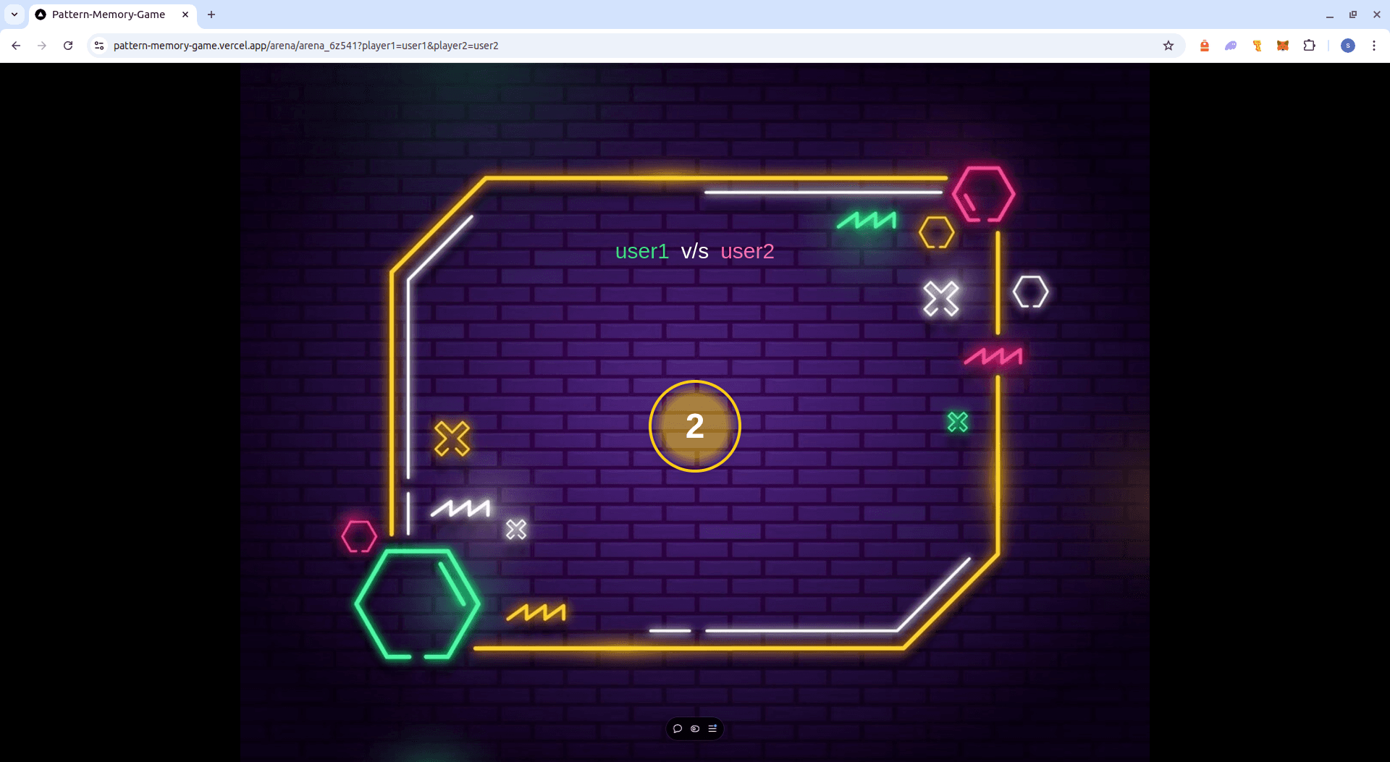
Task: Open the tab search dropdown arrow
Action: pyautogui.click(x=14, y=14)
